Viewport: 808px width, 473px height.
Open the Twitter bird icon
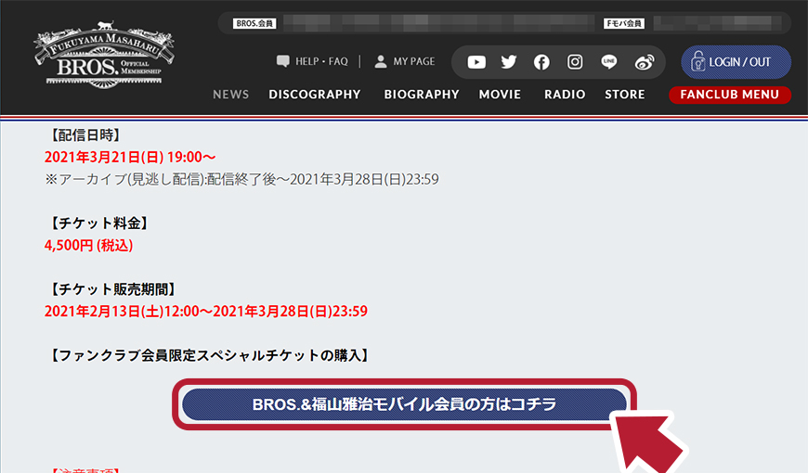pyautogui.click(x=509, y=62)
